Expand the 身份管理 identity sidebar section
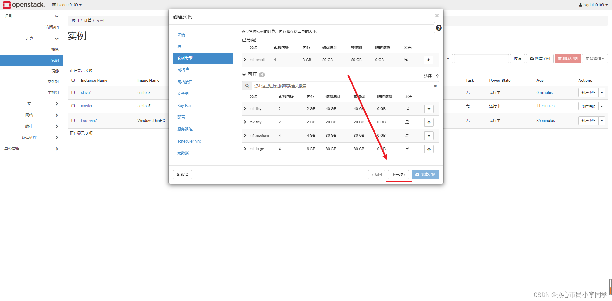 (x=32, y=149)
